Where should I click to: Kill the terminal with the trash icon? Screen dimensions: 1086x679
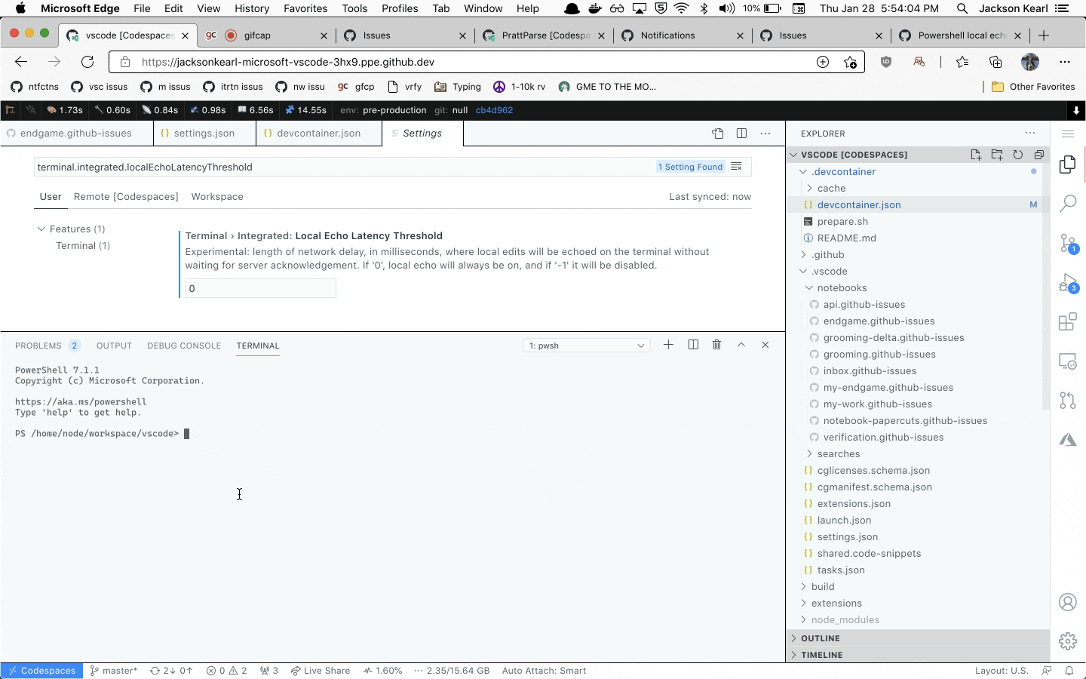(716, 345)
